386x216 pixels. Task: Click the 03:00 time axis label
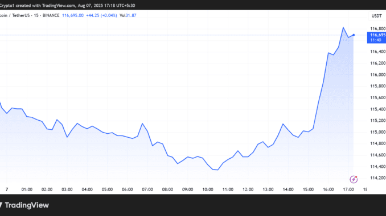(x=67, y=189)
